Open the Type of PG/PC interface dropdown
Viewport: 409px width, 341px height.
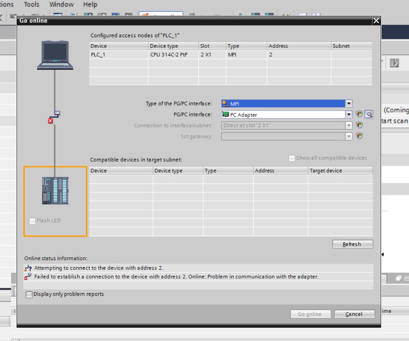pos(349,103)
